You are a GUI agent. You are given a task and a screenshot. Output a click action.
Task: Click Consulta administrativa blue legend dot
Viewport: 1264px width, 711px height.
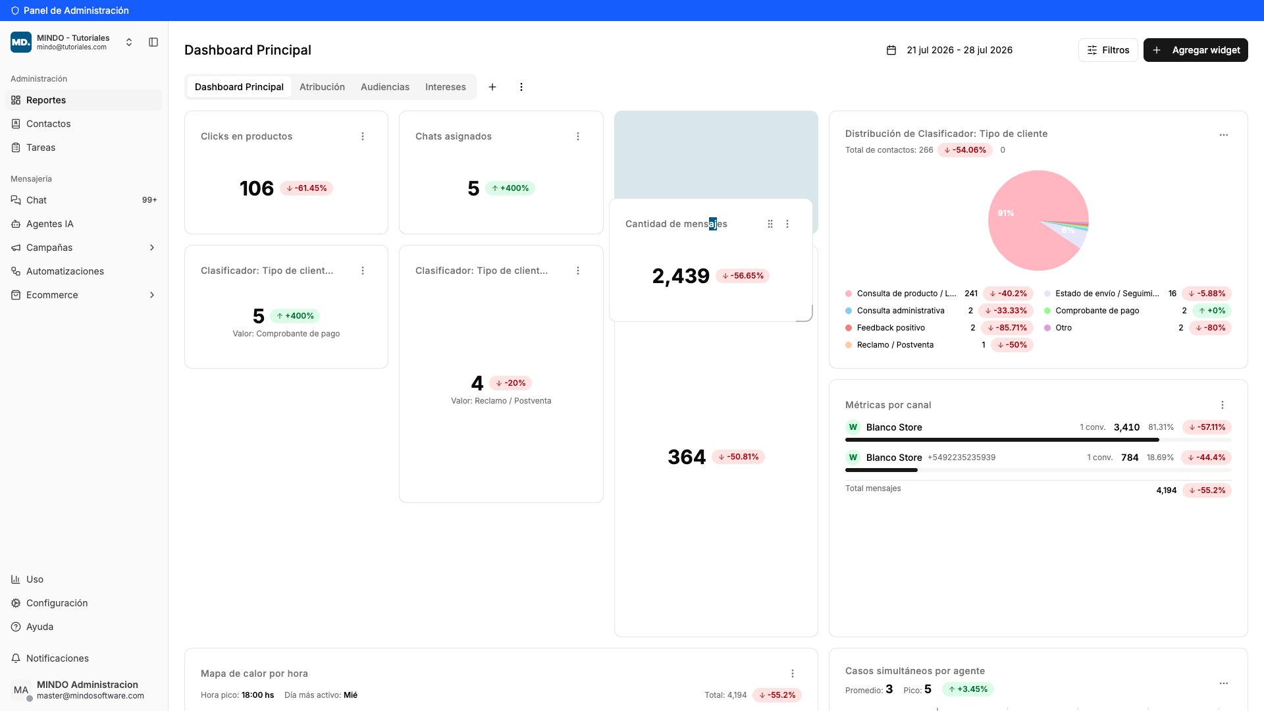click(849, 311)
